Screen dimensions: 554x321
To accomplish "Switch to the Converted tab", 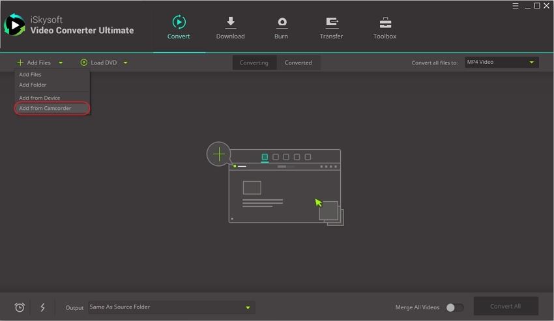I will [298, 63].
